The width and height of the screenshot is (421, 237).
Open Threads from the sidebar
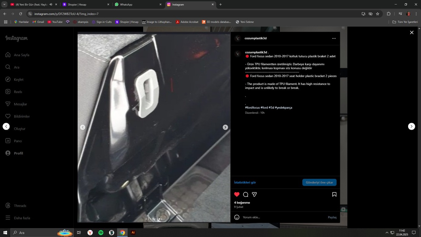[x=16, y=206]
